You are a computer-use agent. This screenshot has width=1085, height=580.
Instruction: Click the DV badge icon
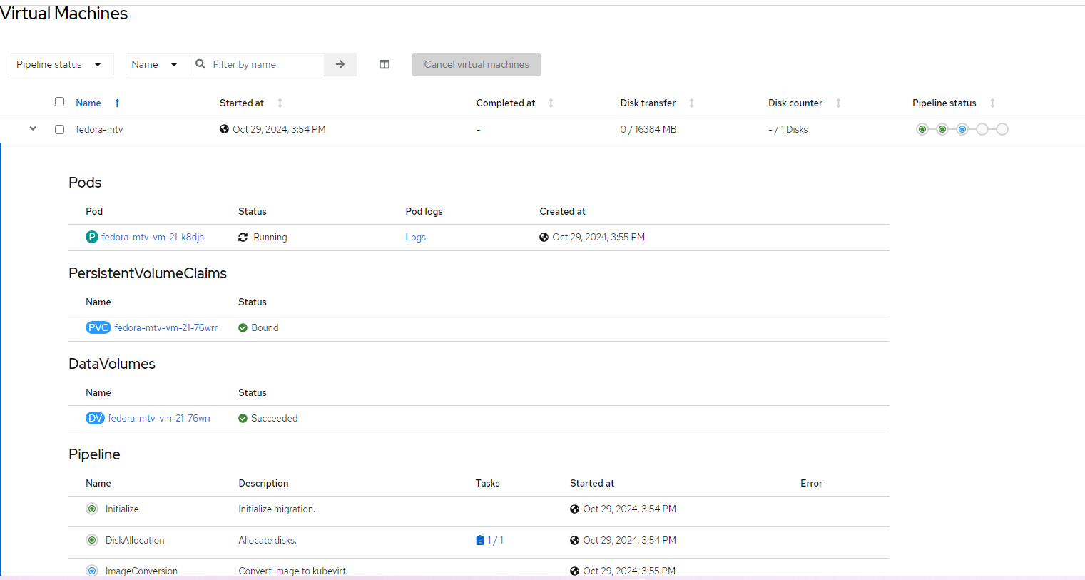(x=95, y=418)
